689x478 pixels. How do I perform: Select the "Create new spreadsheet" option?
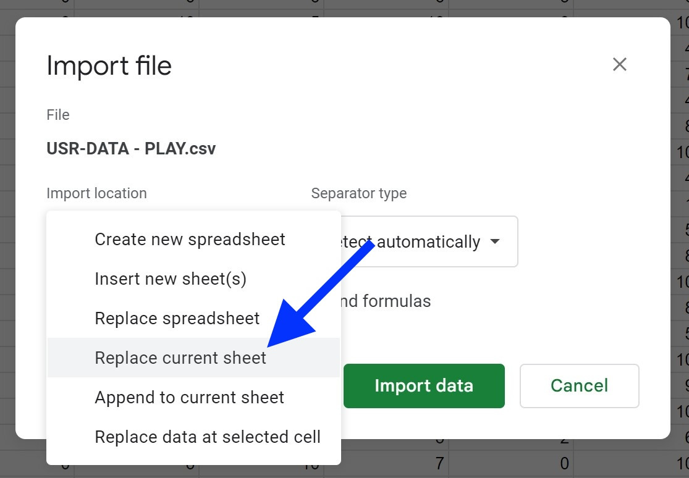[190, 240]
